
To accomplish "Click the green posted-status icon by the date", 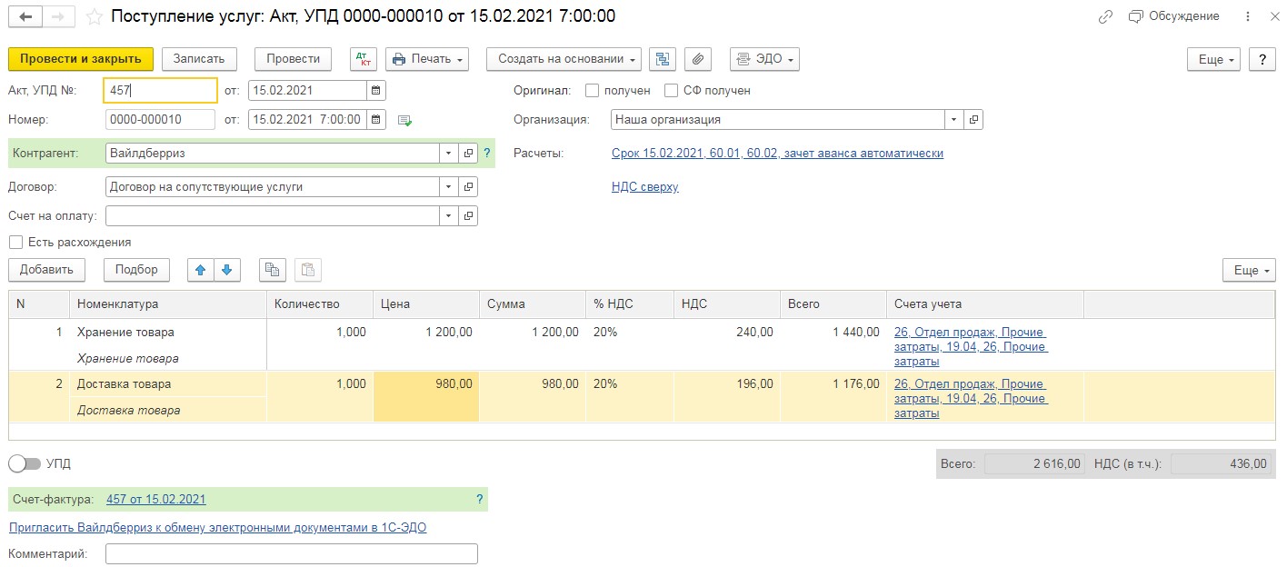I will tap(404, 120).
